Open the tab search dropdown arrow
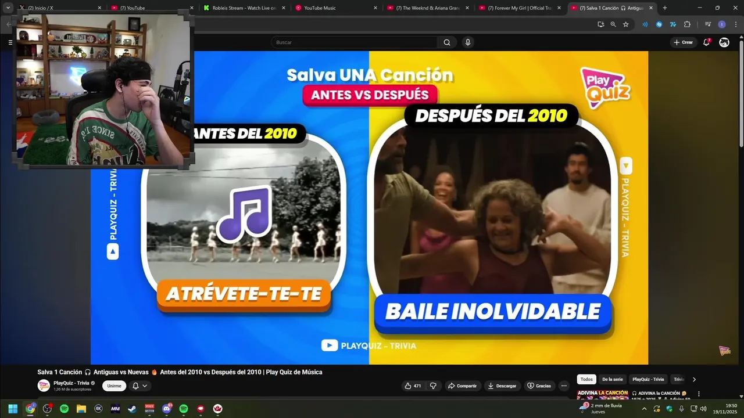 (8, 8)
